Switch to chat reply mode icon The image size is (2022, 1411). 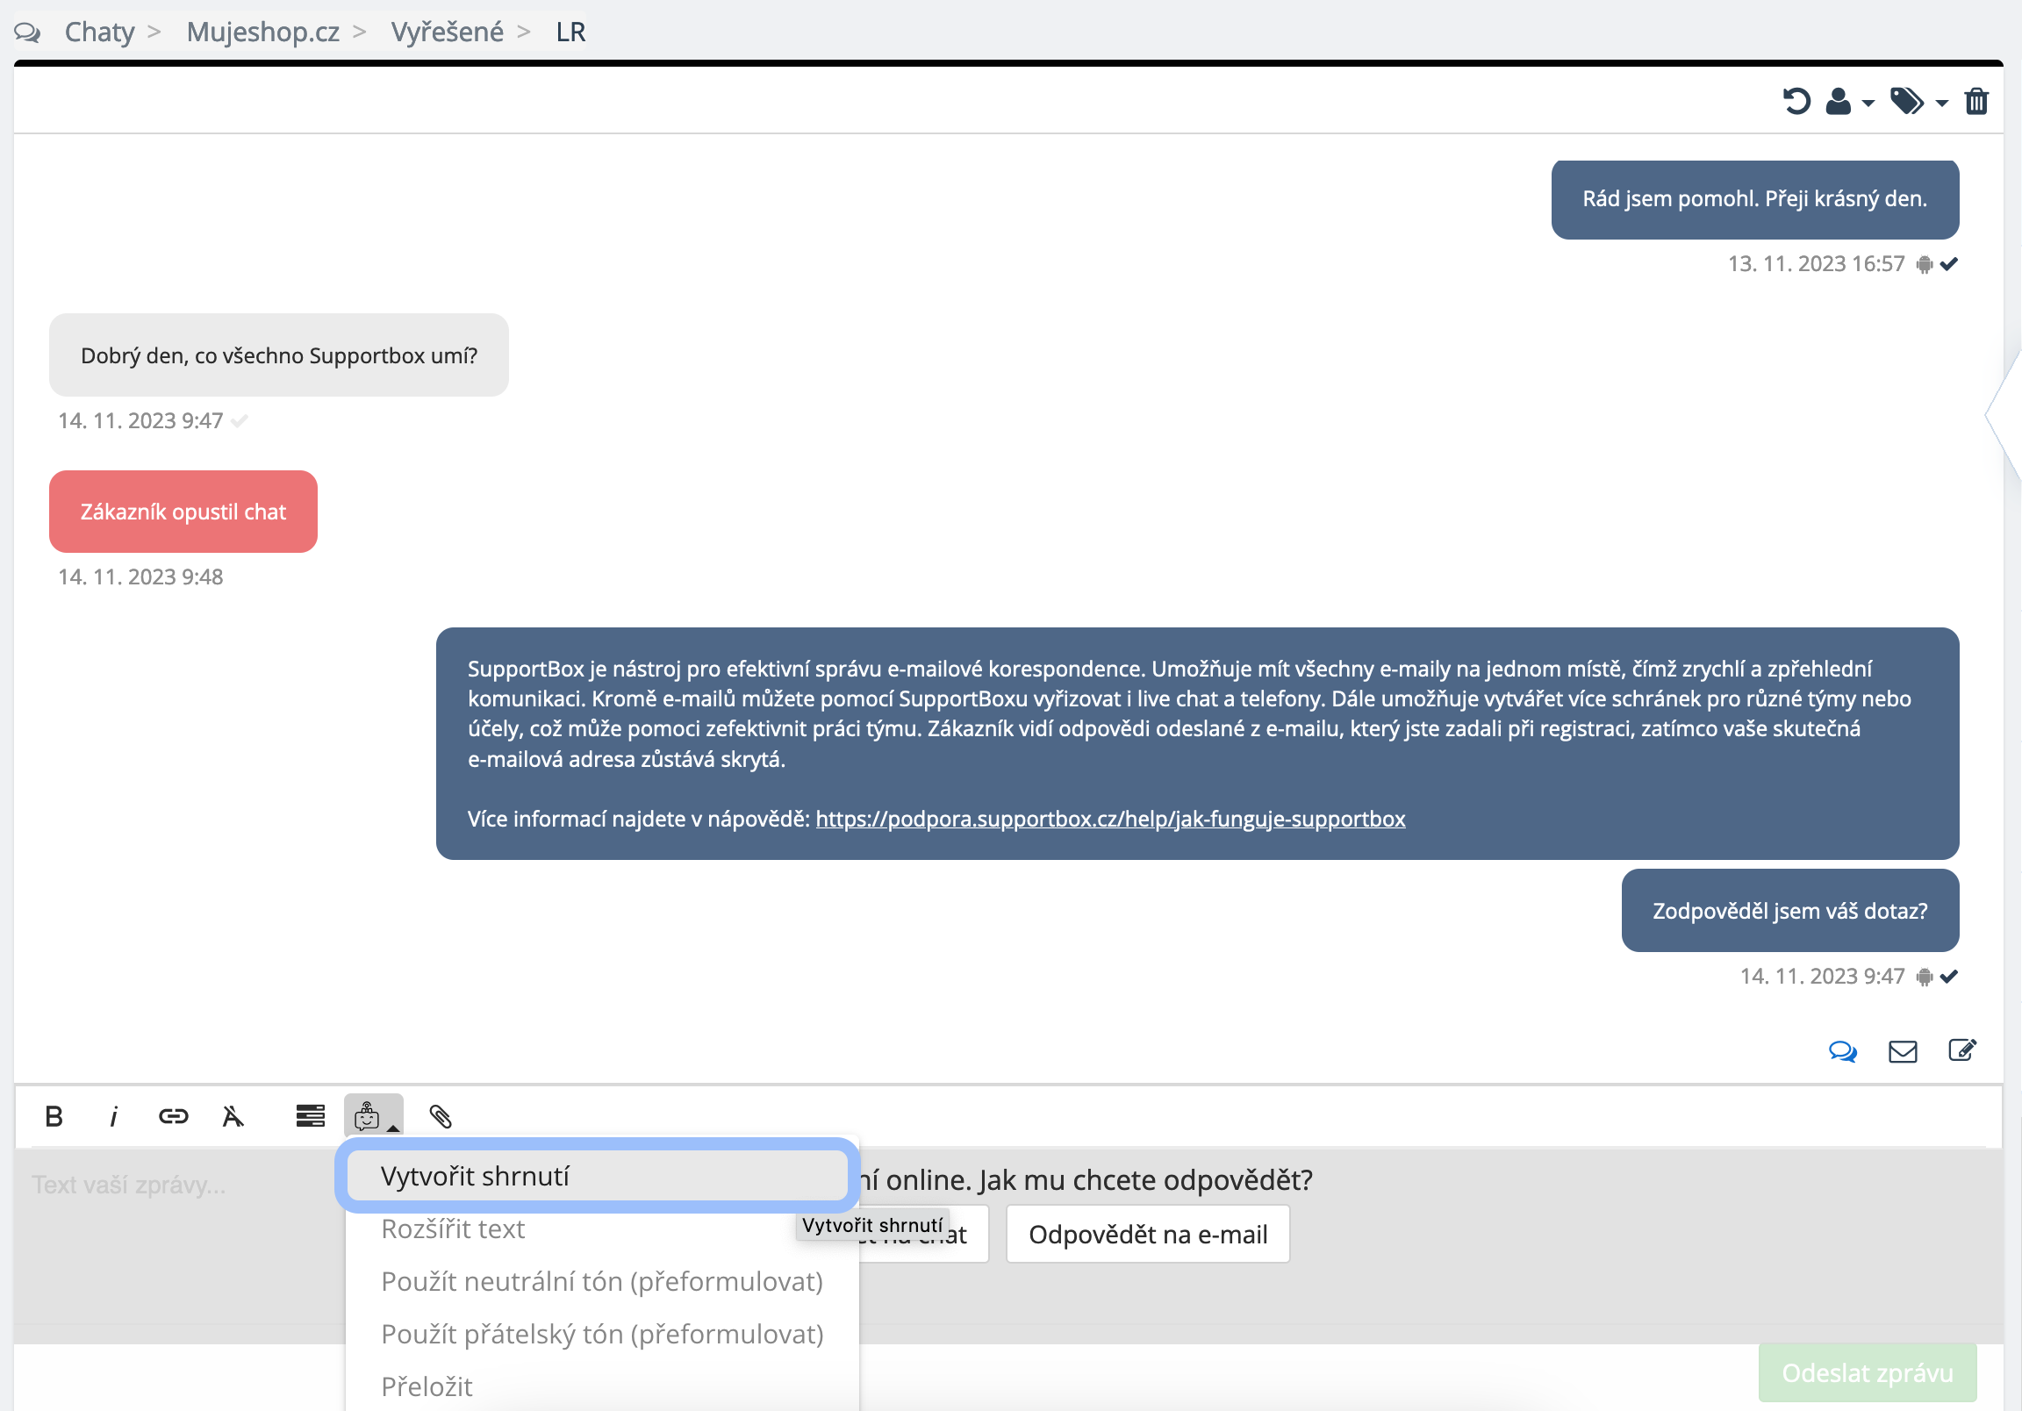point(1842,1050)
